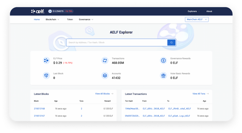Click the arrow next to View All Blocks

point(112,94)
